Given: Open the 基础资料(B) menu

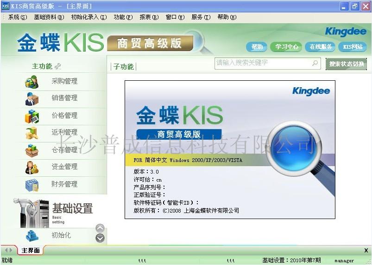Looking at the screenshot, I should 49,17.
